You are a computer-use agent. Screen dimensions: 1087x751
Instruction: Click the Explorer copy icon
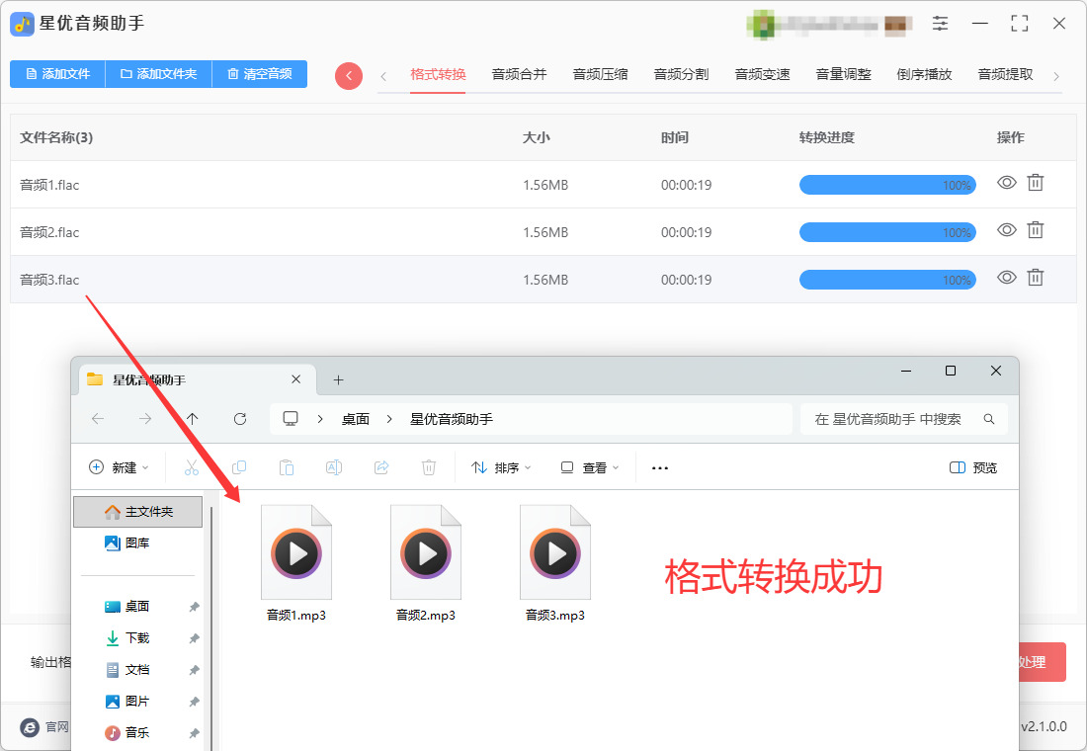239,468
